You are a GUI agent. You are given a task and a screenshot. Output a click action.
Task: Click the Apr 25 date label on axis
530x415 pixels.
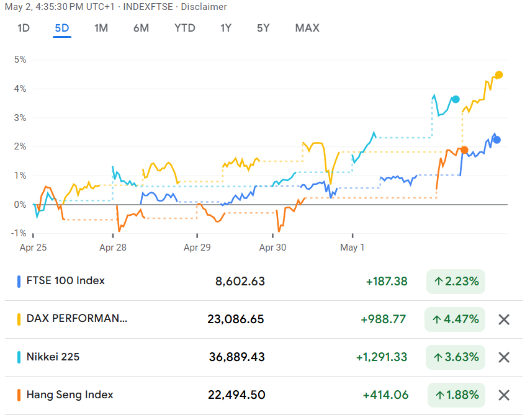click(x=33, y=248)
